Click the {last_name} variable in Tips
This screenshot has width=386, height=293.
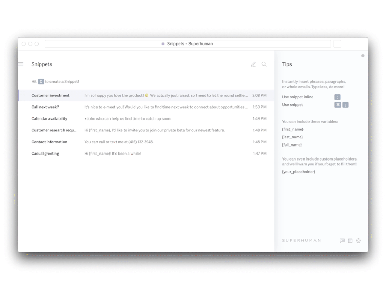(x=292, y=137)
